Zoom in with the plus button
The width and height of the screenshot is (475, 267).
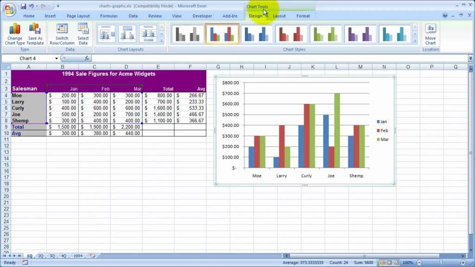[463, 262]
